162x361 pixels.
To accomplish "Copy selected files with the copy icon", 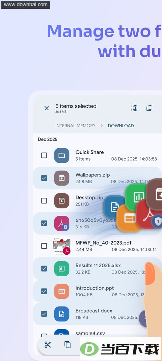I will tap(67, 345).
